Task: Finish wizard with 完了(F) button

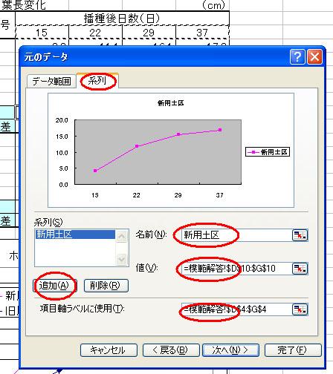Action: click(293, 350)
